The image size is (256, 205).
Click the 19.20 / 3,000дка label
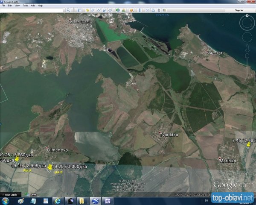coord(70,167)
